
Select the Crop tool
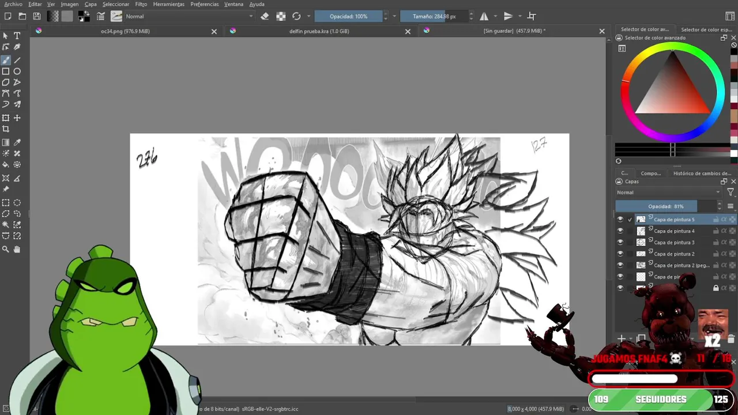pos(6,129)
